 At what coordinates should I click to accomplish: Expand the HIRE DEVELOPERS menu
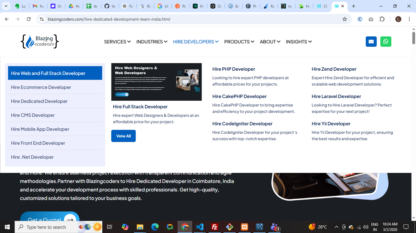point(196,42)
